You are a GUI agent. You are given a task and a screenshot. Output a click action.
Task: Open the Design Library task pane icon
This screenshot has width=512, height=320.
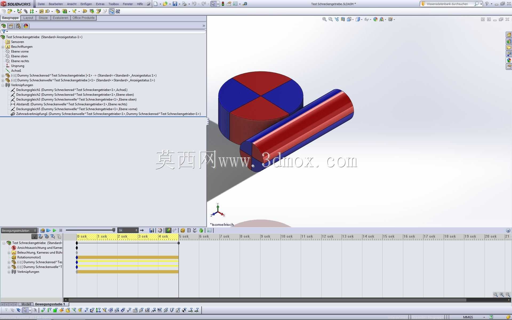pyautogui.click(x=509, y=41)
